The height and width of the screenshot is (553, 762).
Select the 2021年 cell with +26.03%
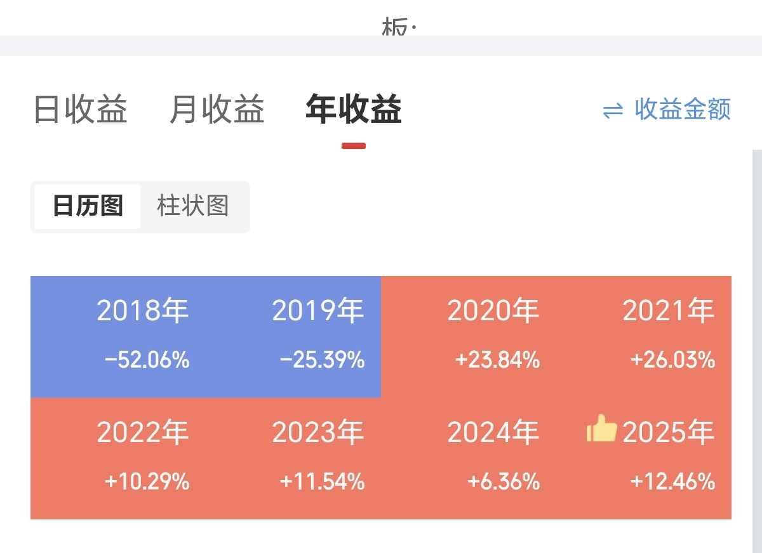(644, 336)
